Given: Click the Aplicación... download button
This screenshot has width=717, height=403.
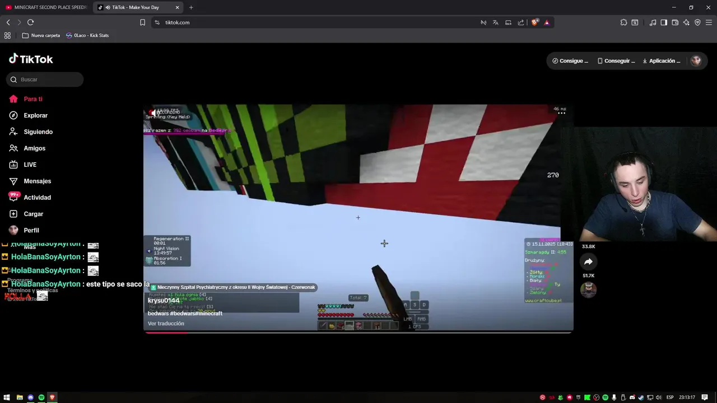Looking at the screenshot, I should 662,60.
